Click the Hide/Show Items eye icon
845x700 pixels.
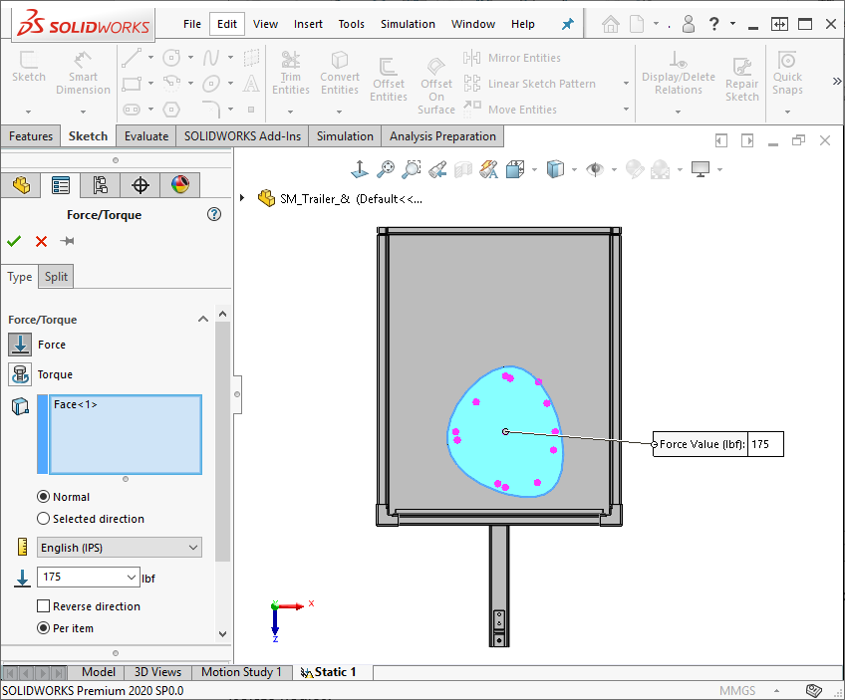(x=595, y=169)
